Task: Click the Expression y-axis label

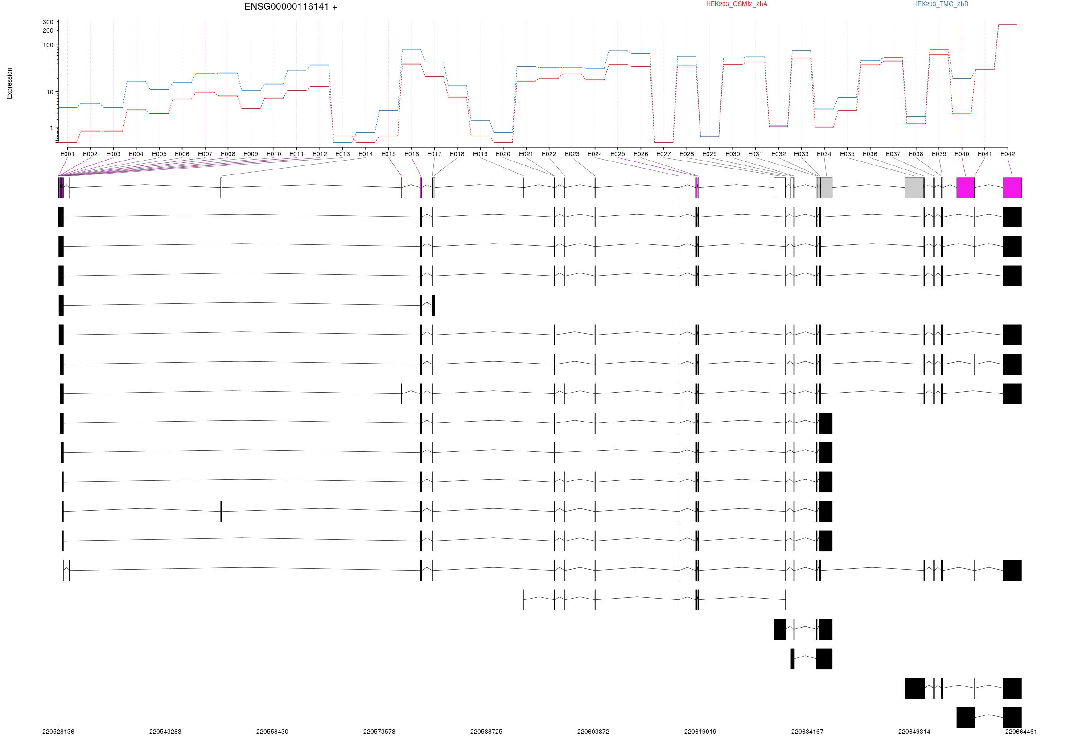Action: 9,83
